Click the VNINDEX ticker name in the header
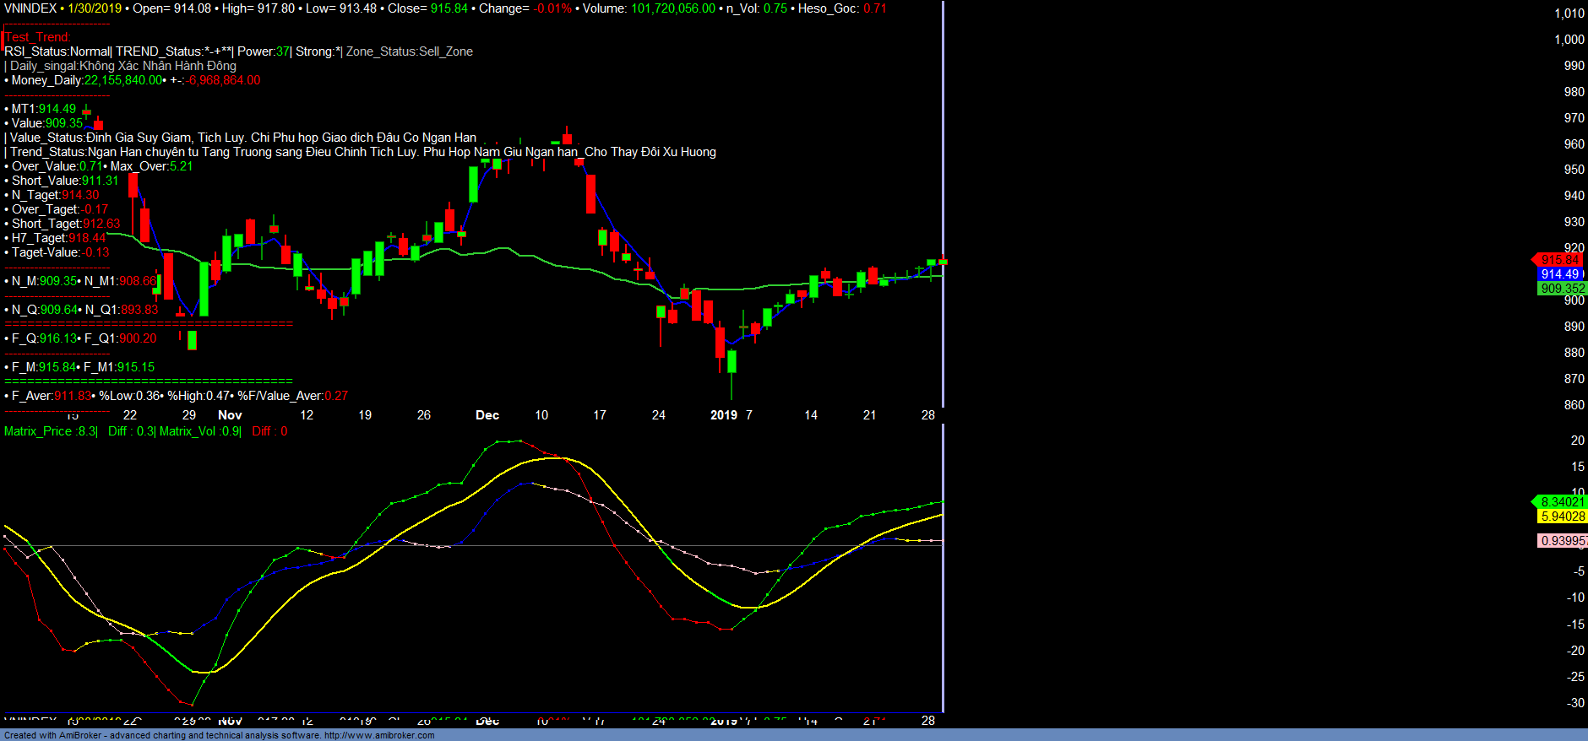 point(30,8)
